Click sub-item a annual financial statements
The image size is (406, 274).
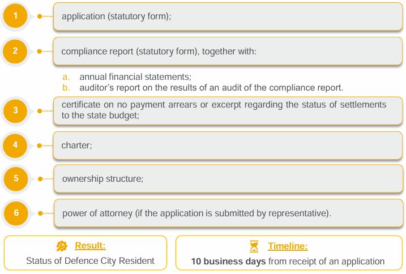(135, 76)
